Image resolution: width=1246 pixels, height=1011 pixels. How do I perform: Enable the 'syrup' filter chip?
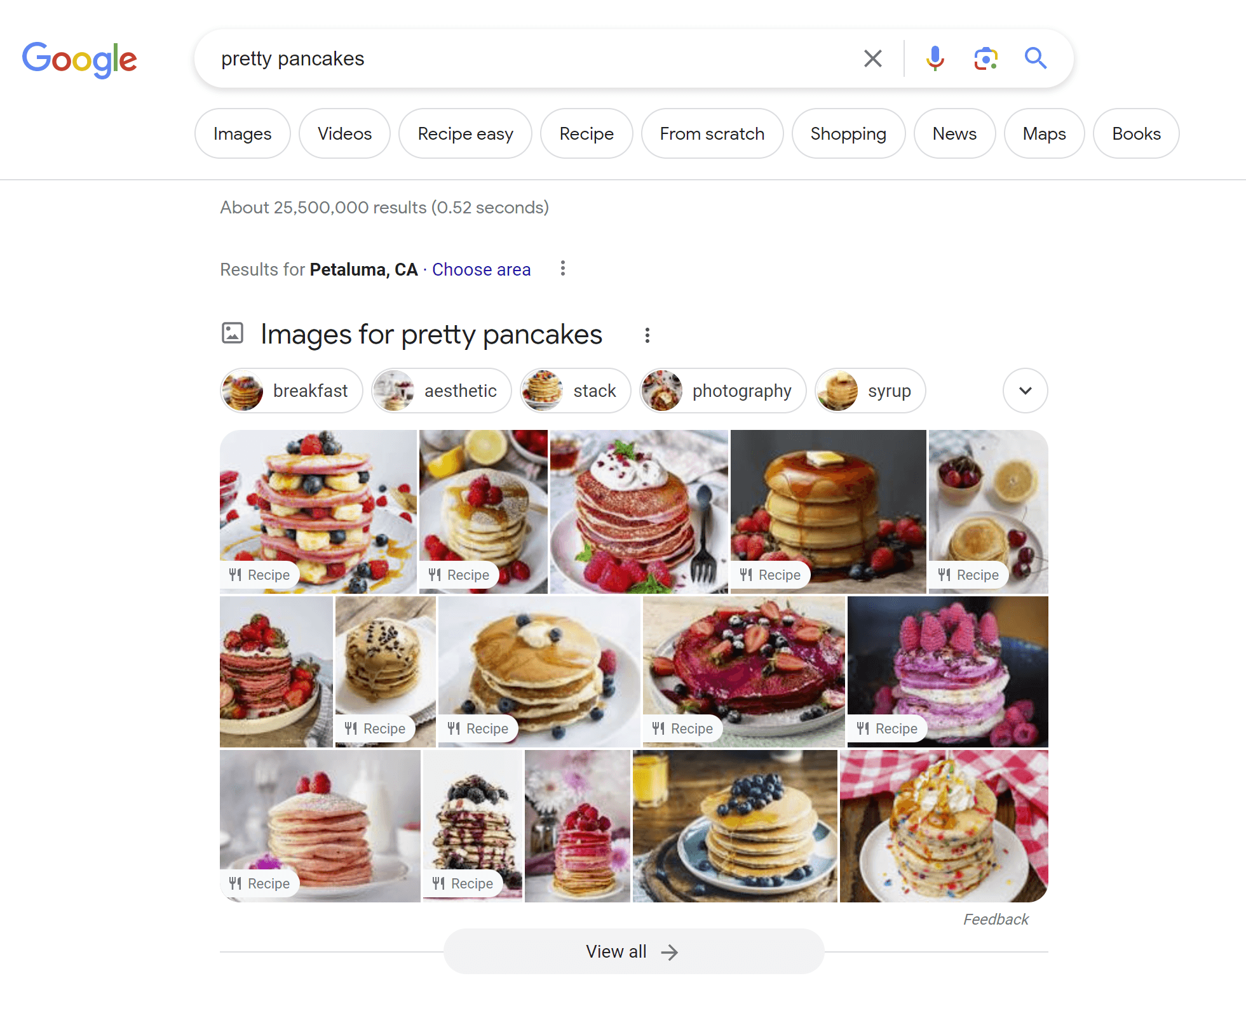pos(869,391)
